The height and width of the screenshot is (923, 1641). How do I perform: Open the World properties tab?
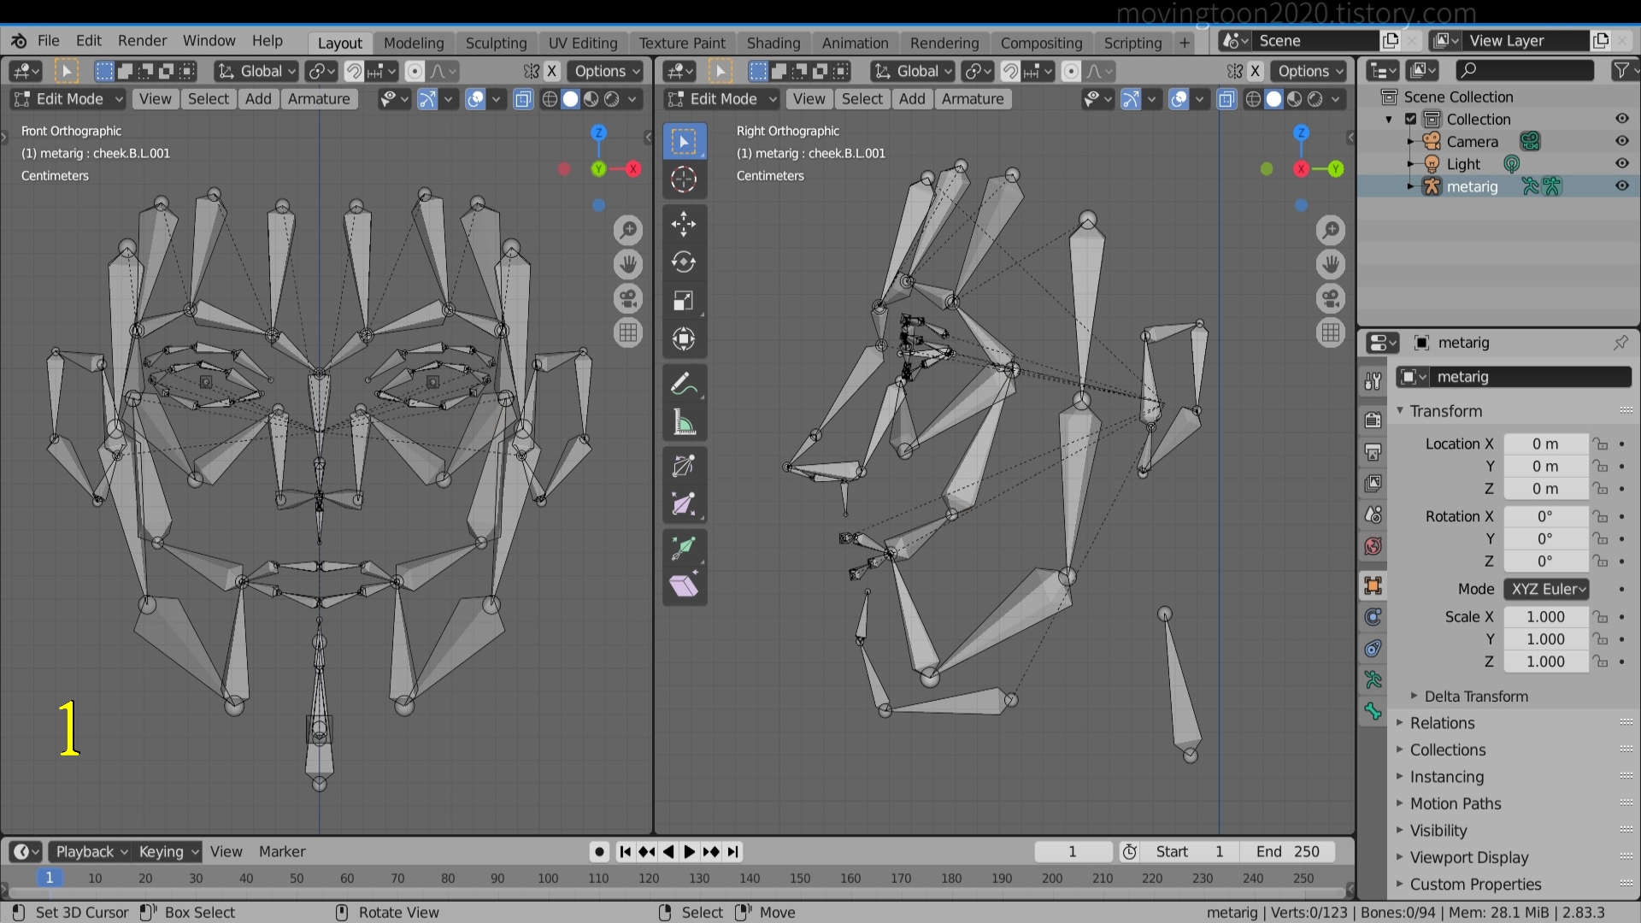[1373, 546]
